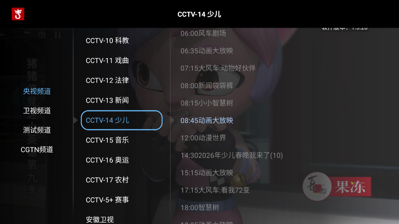This screenshot has width=399, height=224.
Task: Play the CCTV-10 科教 channel
Action: (x=107, y=41)
